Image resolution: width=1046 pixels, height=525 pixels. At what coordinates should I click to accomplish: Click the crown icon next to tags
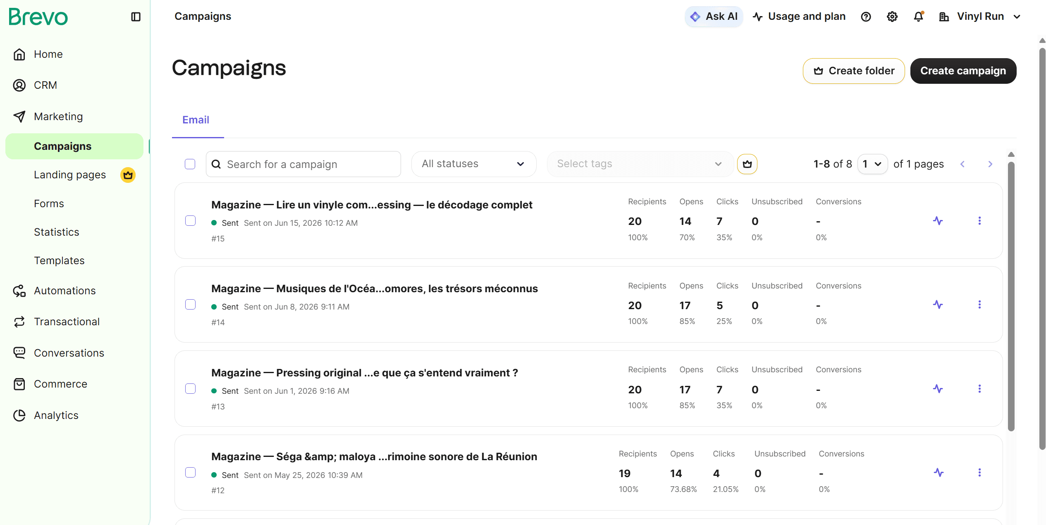[x=747, y=164]
